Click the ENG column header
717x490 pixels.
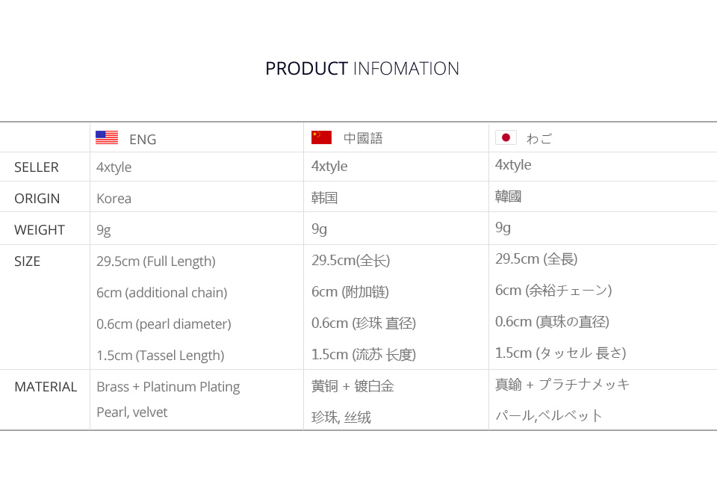point(143,139)
